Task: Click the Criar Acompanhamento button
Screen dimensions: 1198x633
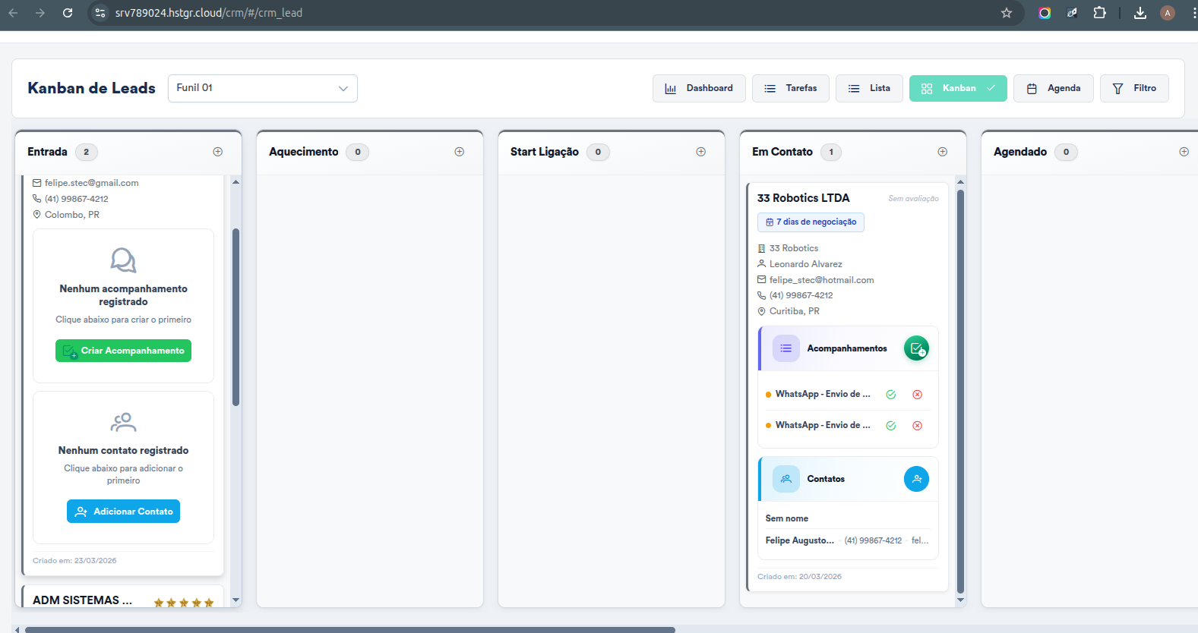Action: (123, 351)
